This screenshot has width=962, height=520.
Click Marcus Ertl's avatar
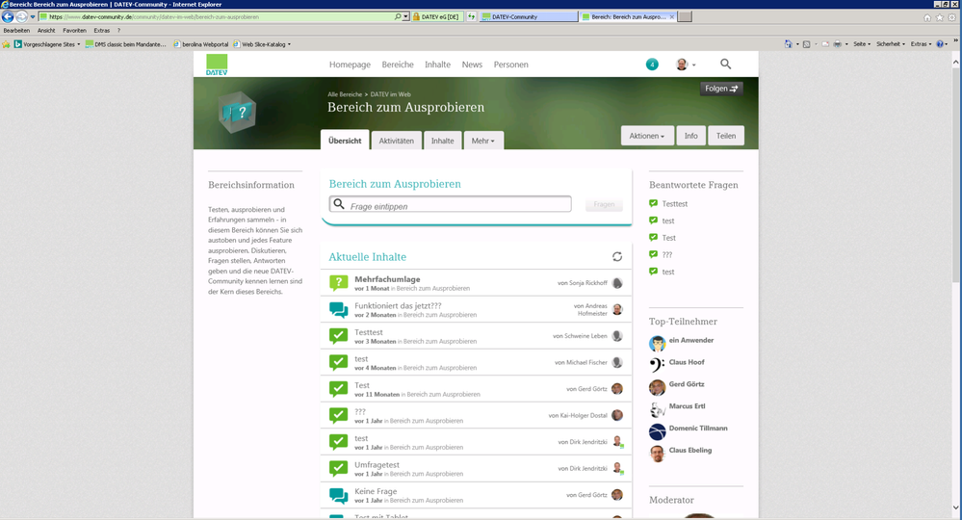(x=657, y=409)
